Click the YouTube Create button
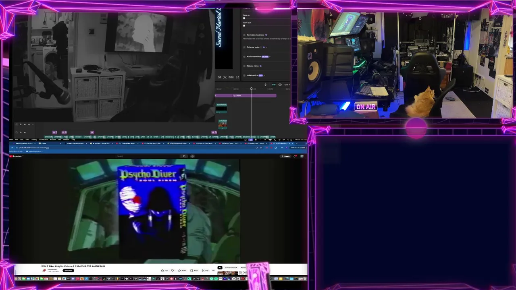This screenshot has width=516, height=290. tap(285, 156)
